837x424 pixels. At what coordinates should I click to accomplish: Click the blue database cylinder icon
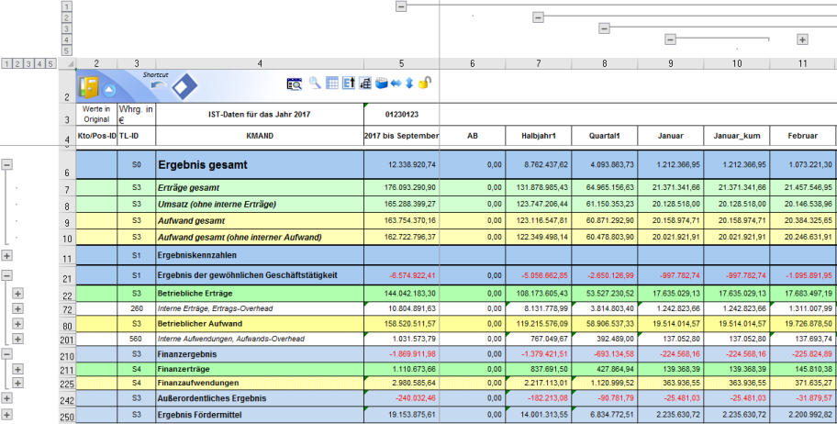pos(380,84)
